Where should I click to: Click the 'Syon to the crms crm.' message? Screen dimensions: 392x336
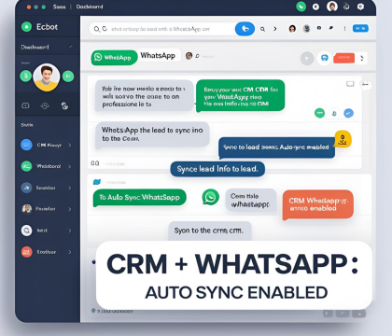[x=210, y=231]
